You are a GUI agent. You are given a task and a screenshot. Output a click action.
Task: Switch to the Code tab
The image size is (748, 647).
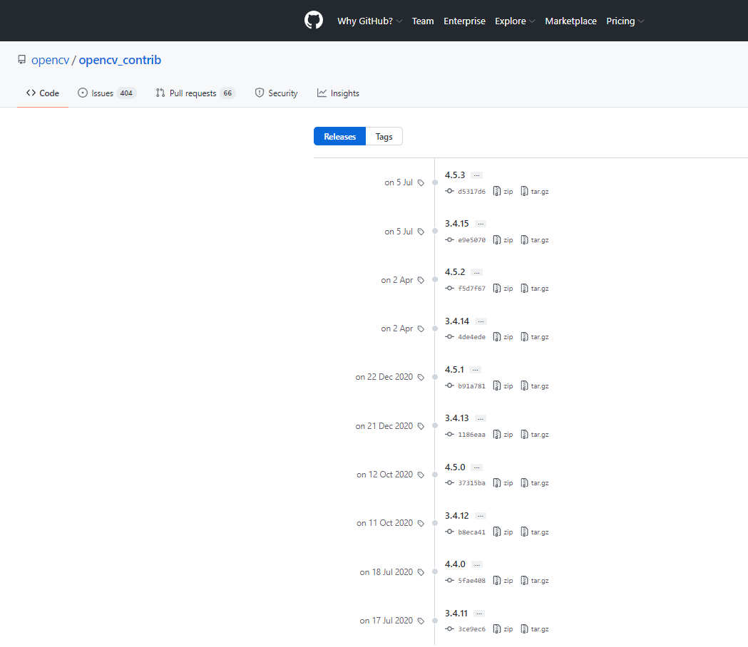(43, 93)
